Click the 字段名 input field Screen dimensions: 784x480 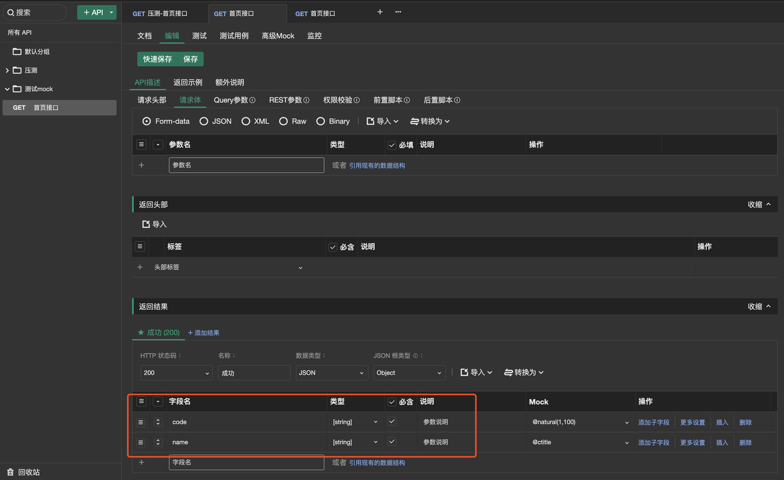pyautogui.click(x=246, y=462)
